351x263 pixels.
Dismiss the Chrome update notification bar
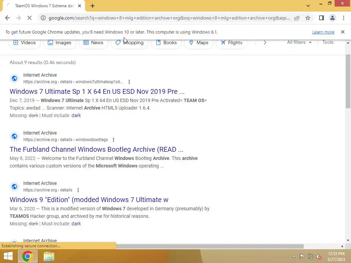click(x=343, y=32)
